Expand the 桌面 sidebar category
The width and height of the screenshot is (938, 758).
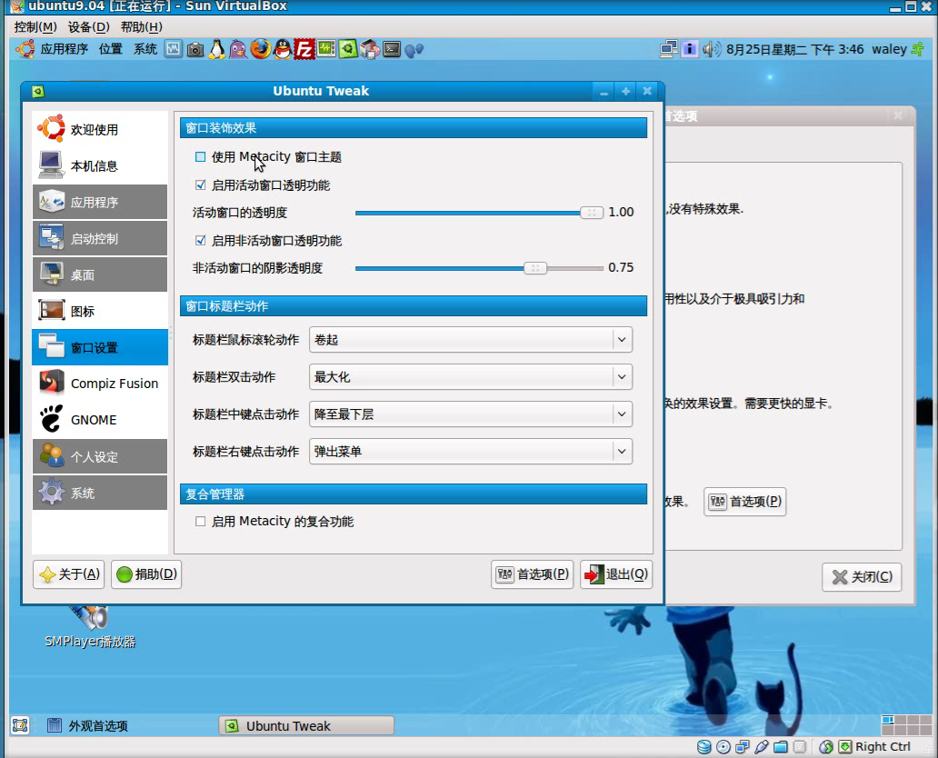coord(100,275)
